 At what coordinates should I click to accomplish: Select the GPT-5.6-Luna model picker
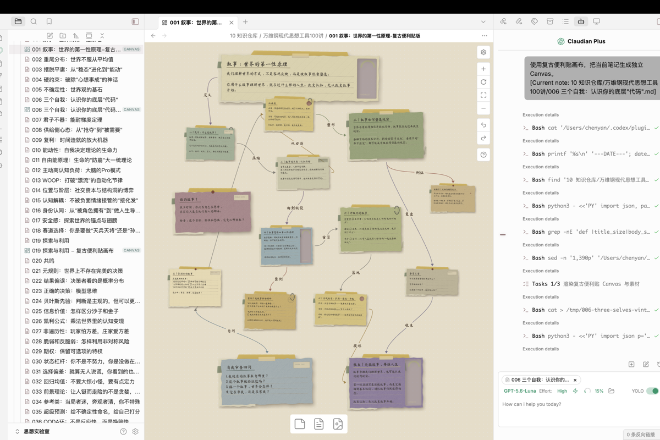tap(520, 391)
